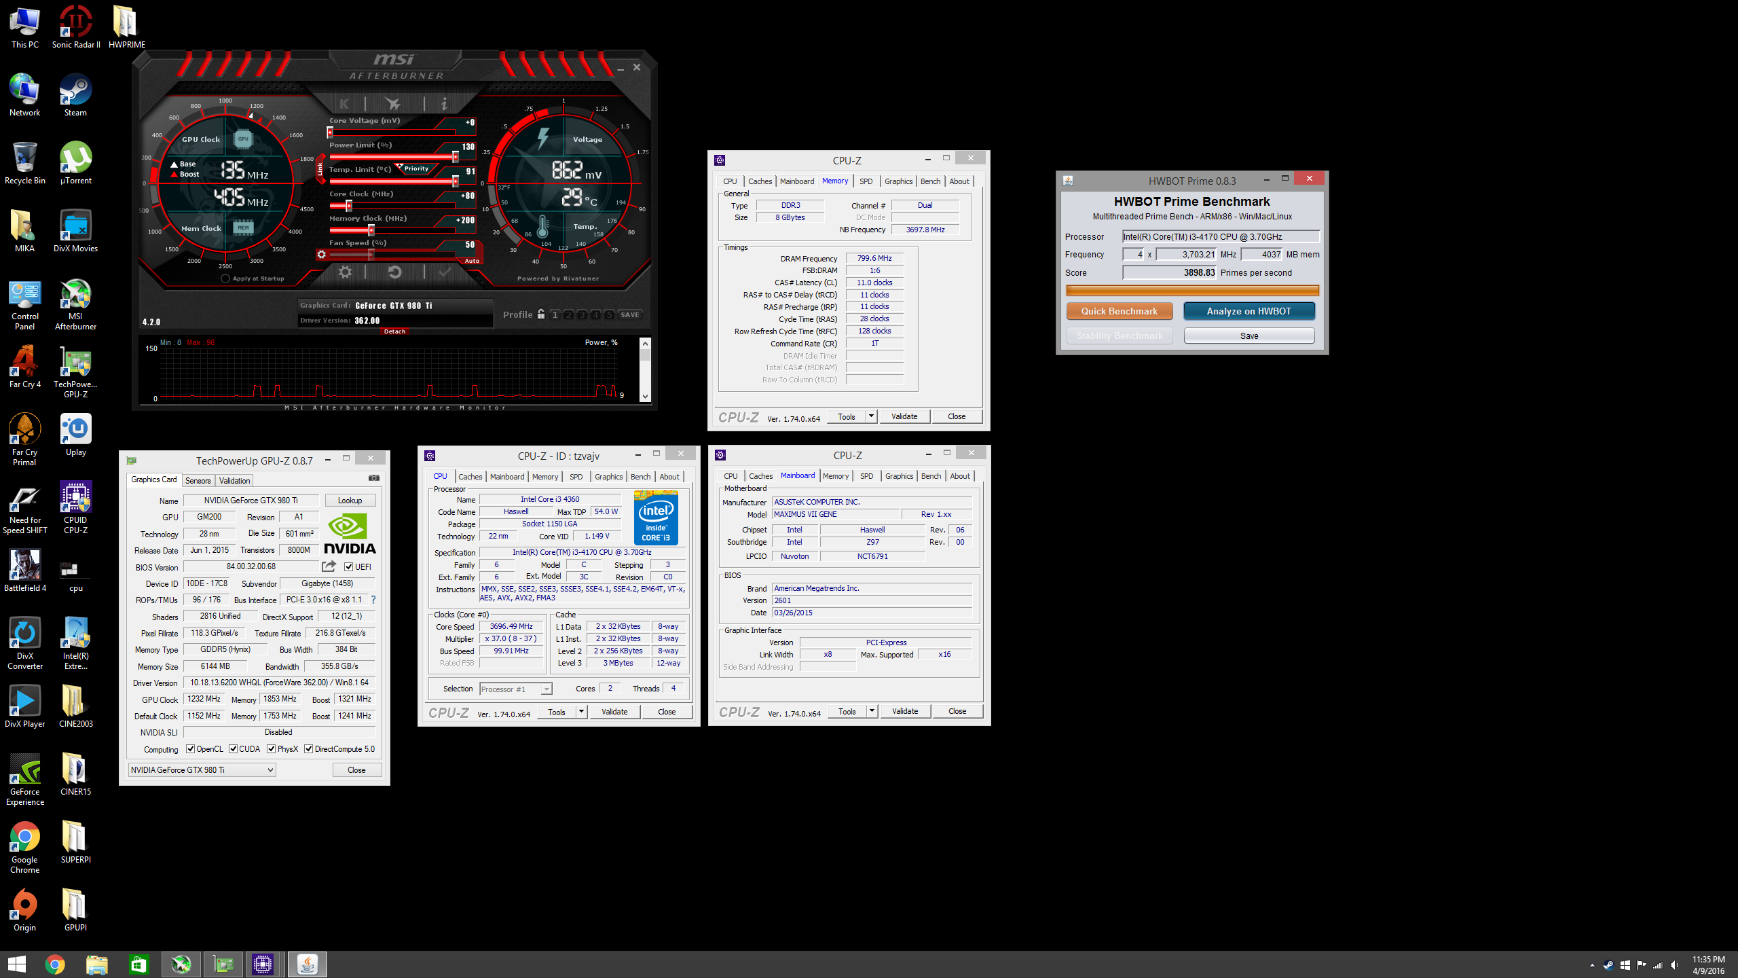
Task: Open the µTorrent desktop icon
Action: click(75, 163)
